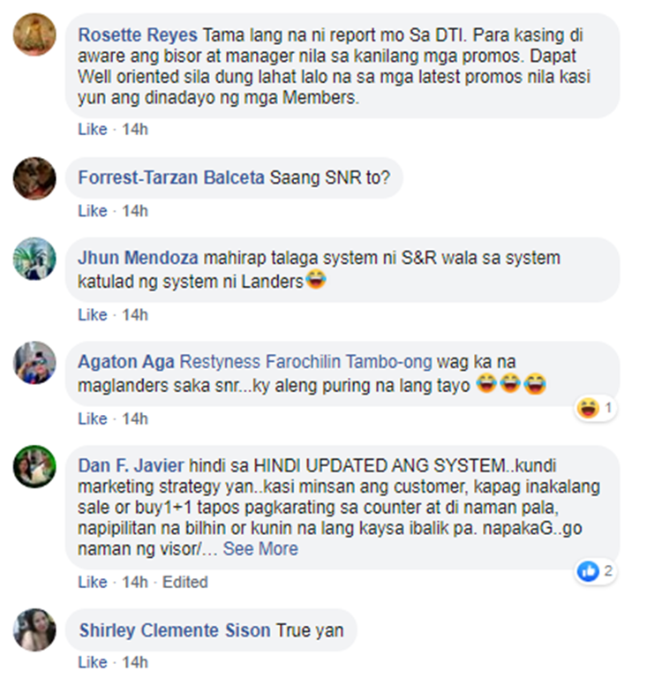Open Shirley Clemente Sison's avatar

pyautogui.click(x=34, y=629)
